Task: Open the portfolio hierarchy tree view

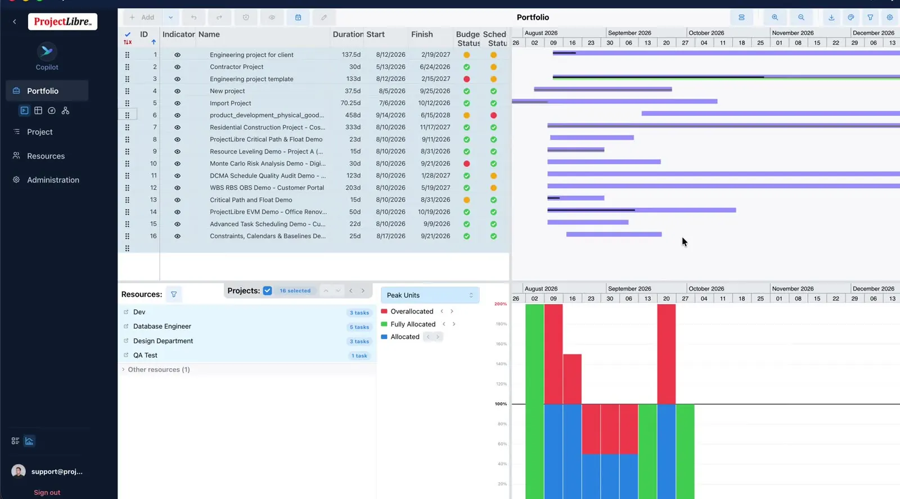Action: click(x=65, y=111)
